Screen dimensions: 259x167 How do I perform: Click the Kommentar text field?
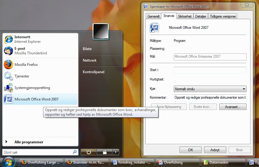pyautogui.click(x=210, y=97)
